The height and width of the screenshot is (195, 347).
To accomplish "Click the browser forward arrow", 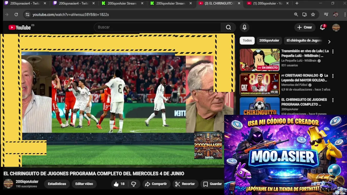I will (7, 15).
